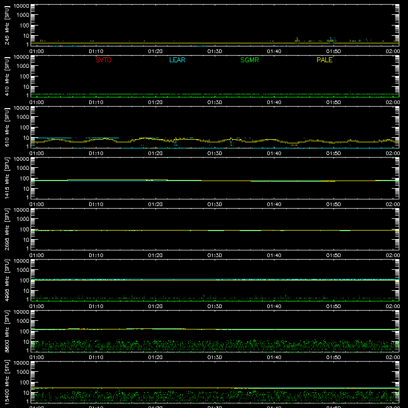The width and height of the screenshot is (408, 408).
Task: Click 01:20 tick under the 4995 MHz panel
Action: coord(156,307)
